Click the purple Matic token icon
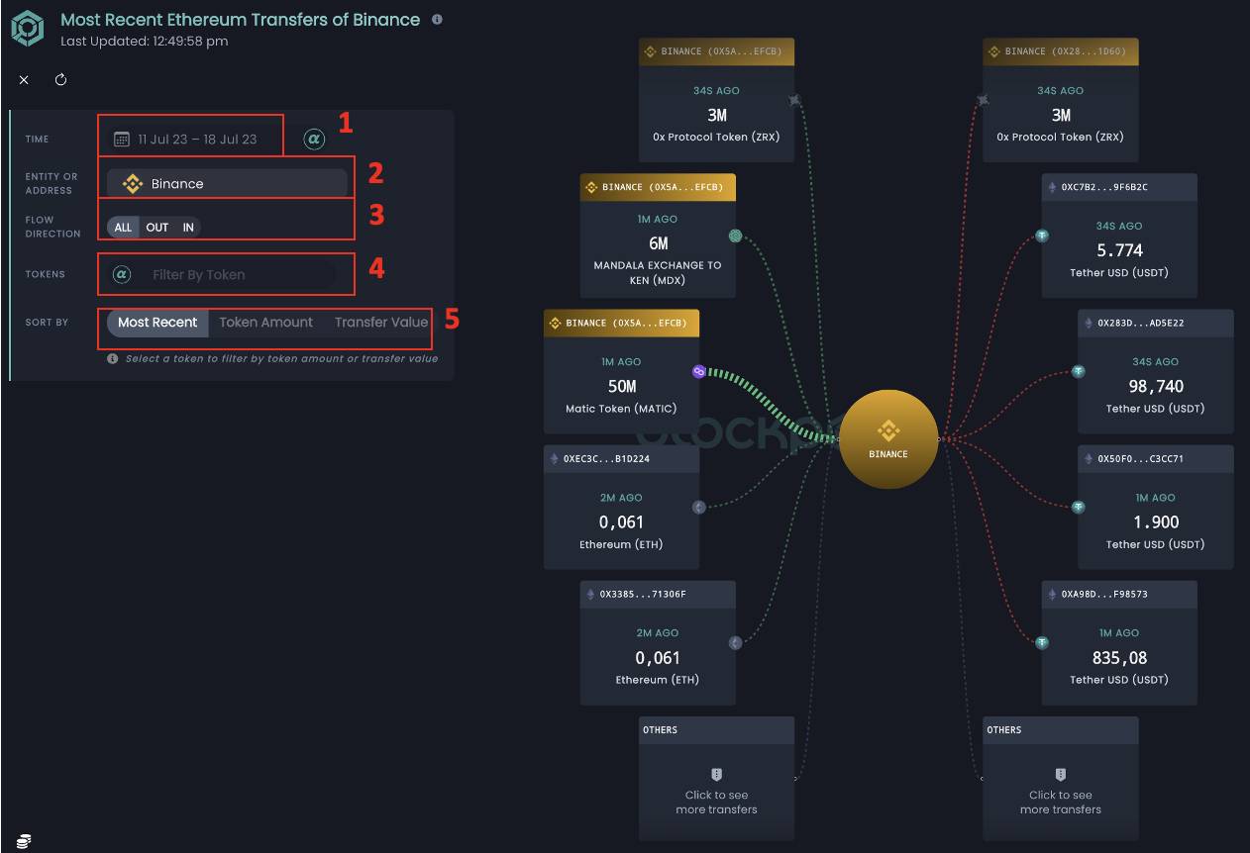1250x853 pixels. click(699, 371)
